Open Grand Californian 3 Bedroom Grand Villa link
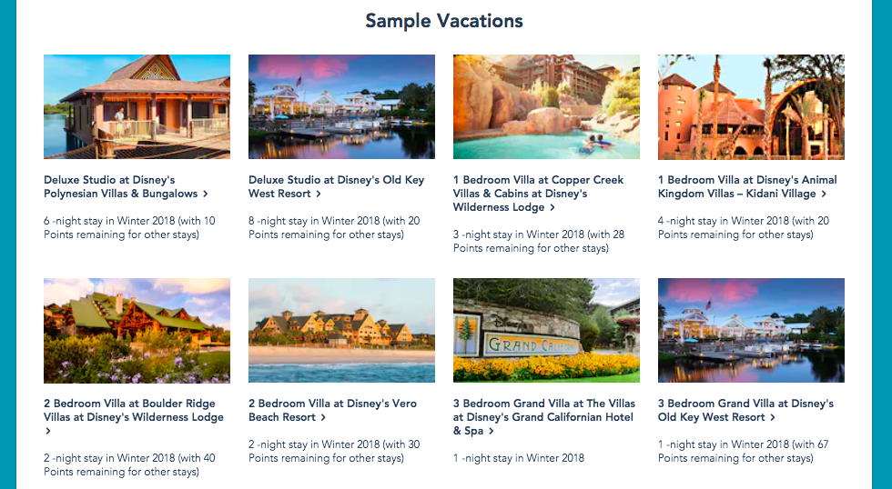 click(544, 417)
